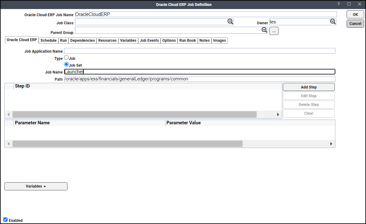
Task: Open the Owner lookup search icon
Action: point(333,21)
